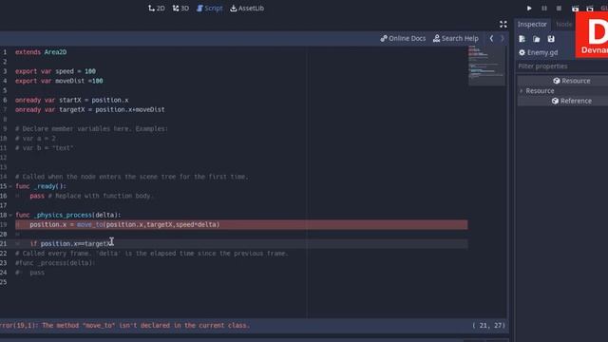The width and height of the screenshot is (608, 342).
Task: Stop the running scene
Action: pos(559,9)
